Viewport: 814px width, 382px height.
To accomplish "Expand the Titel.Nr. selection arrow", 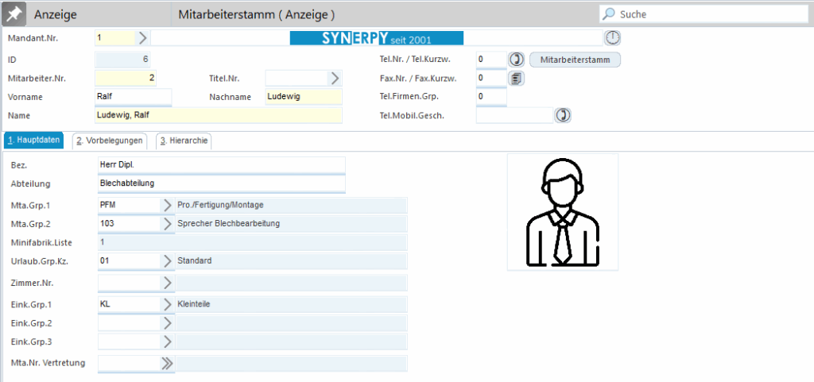I will point(335,78).
